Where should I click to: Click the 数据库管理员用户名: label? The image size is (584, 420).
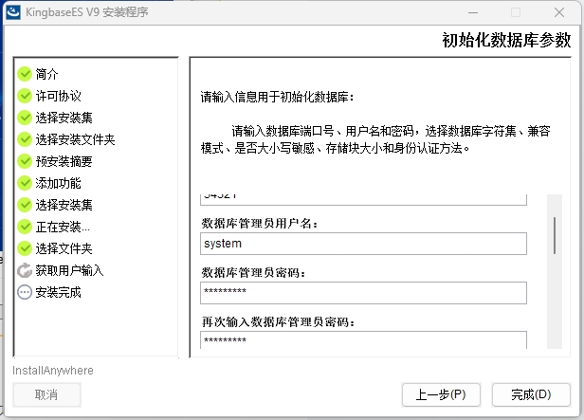click(260, 224)
